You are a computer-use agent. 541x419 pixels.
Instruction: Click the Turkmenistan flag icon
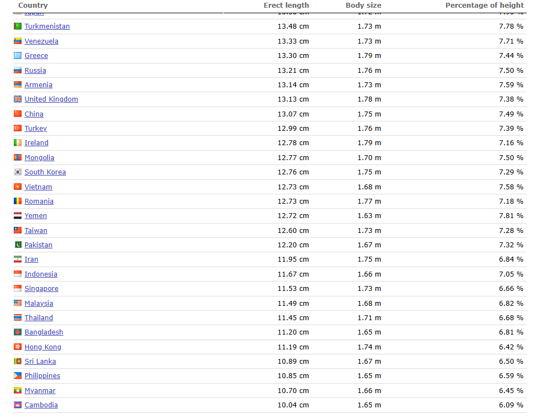click(18, 26)
